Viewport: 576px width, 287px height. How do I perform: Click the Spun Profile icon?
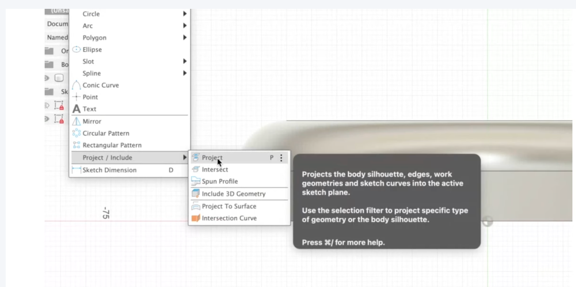click(196, 181)
